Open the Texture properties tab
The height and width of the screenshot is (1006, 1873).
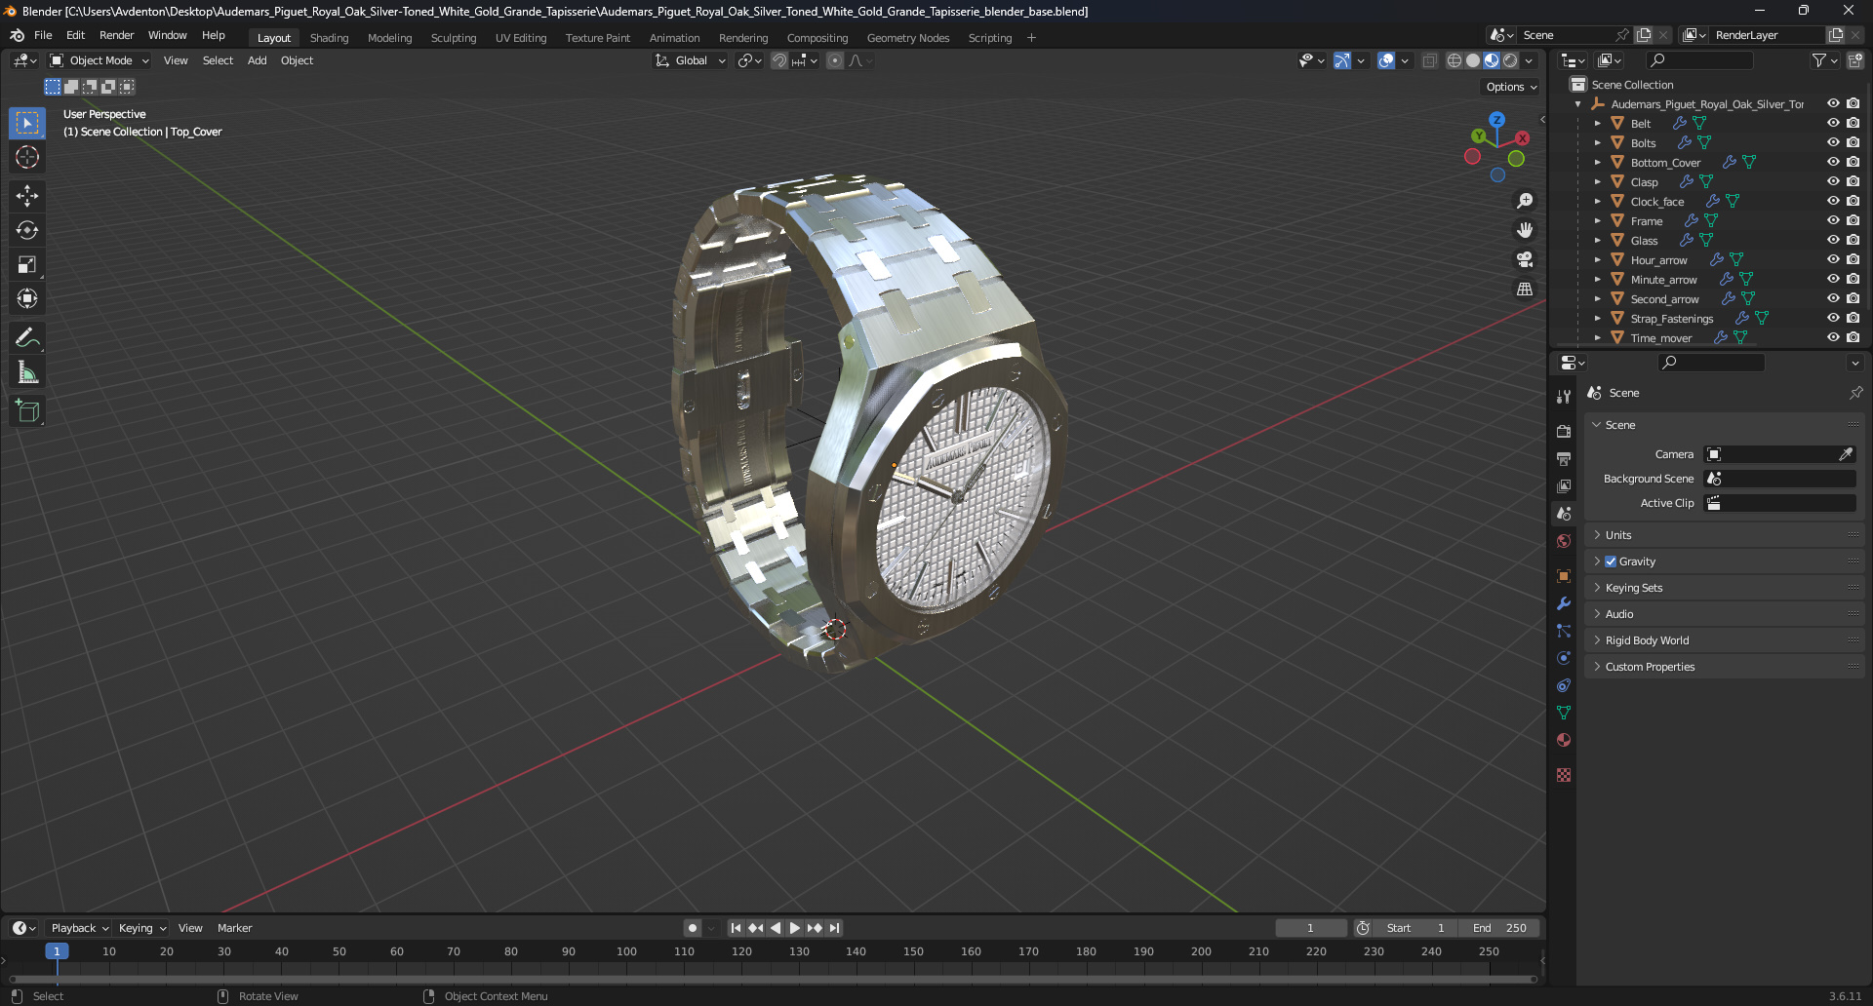pyautogui.click(x=1564, y=775)
